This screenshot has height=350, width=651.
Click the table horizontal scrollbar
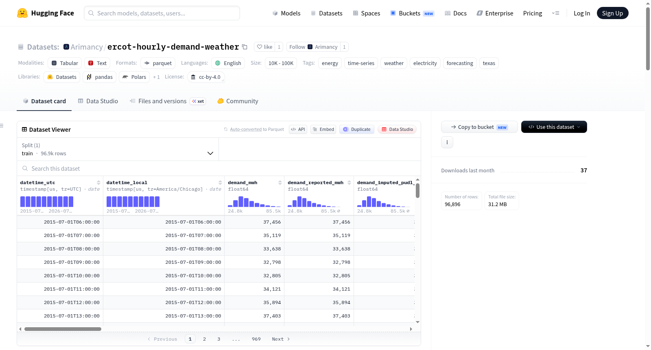[x=63, y=329]
